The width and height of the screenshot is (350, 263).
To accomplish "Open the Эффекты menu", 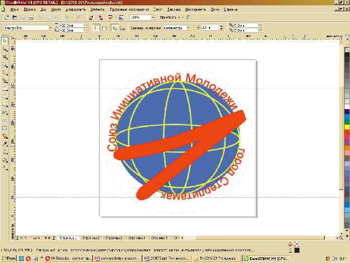I will tap(97, 9).
